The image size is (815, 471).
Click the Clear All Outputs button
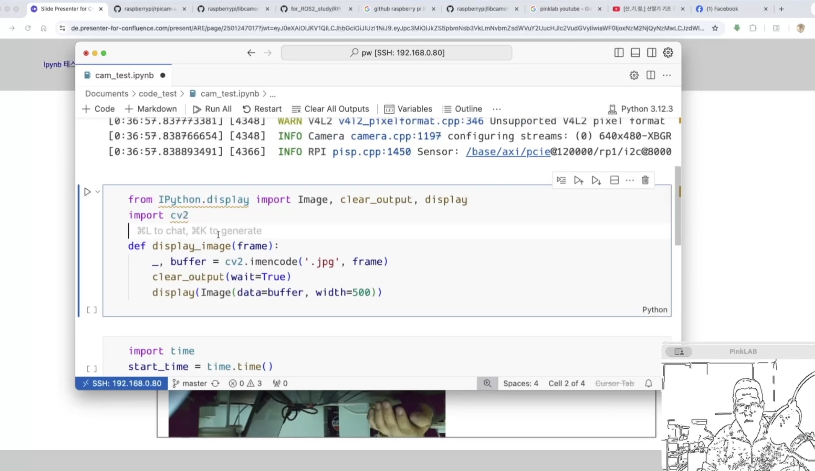point(330,109)
